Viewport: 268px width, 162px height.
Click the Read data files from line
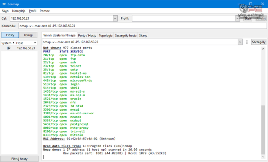click(x=88, y=146)
